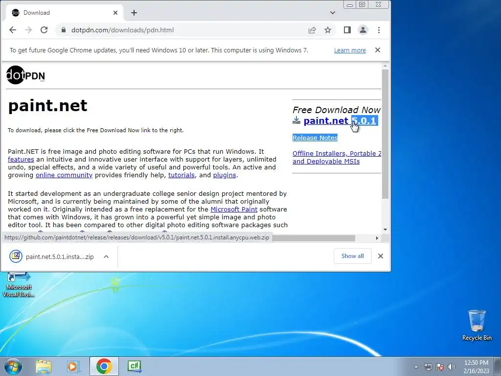This screenshot has height=376, width=501.
Task: Click the paint.net page heading
Action: click(47, 106)
